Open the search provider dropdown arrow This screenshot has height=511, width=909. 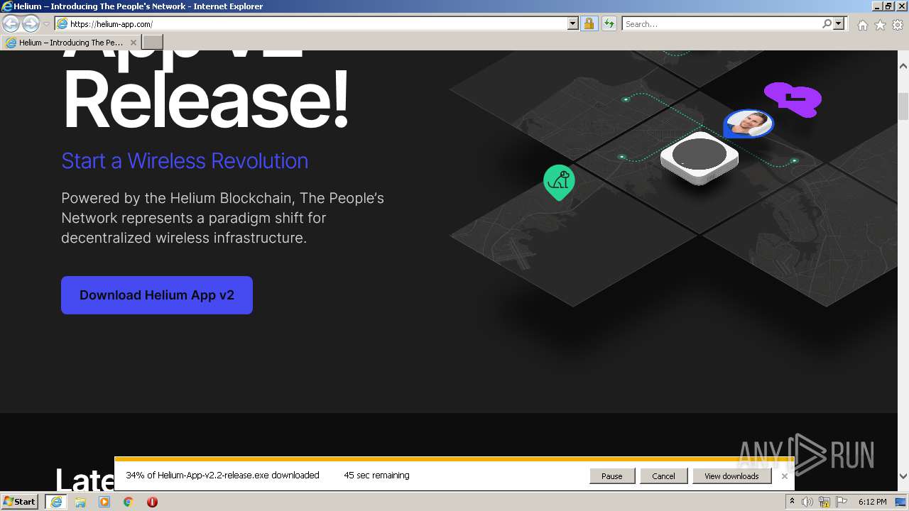coord(839,23)
